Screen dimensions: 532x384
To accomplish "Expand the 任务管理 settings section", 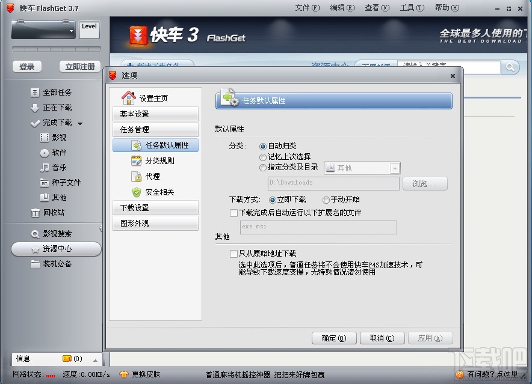I will tap(155, 129).
